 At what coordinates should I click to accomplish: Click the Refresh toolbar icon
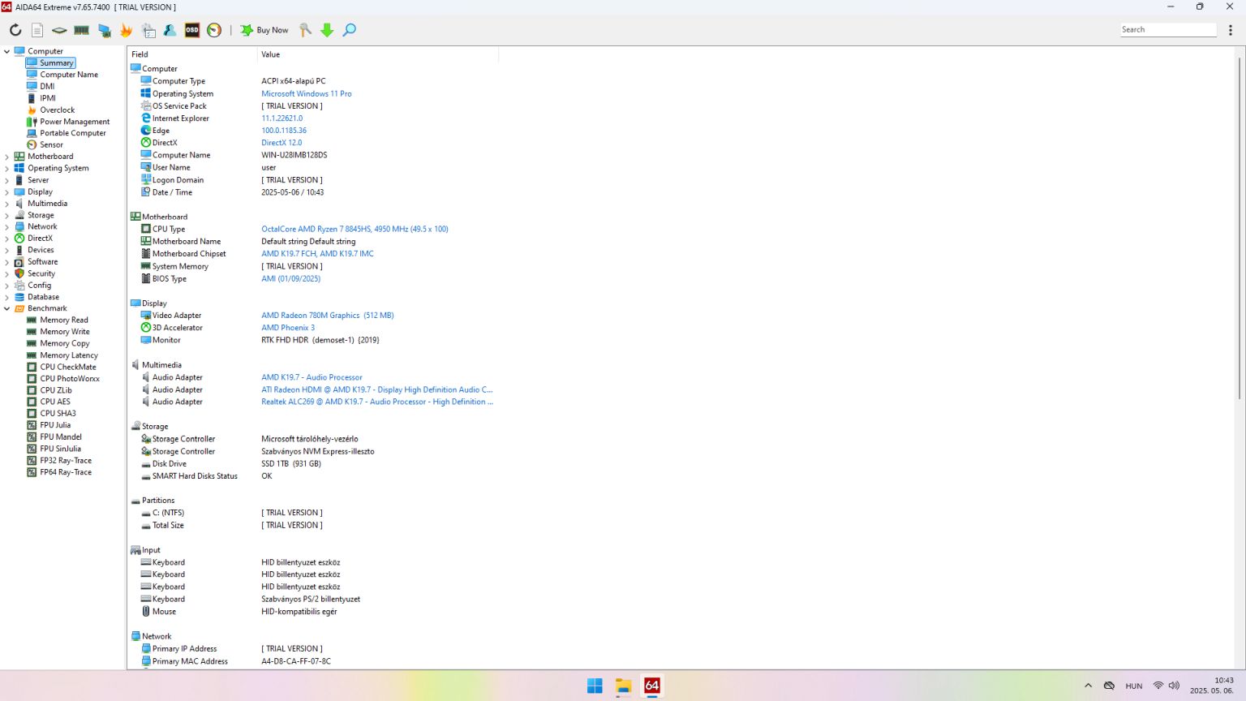tap(15, 30)
